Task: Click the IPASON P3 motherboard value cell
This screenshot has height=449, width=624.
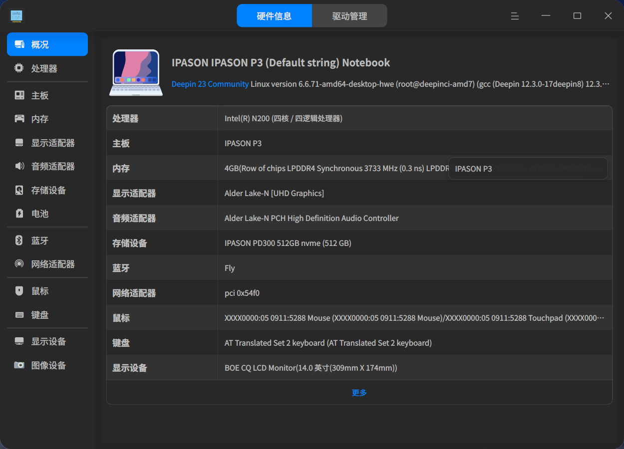Action: (x=243, y=143)
